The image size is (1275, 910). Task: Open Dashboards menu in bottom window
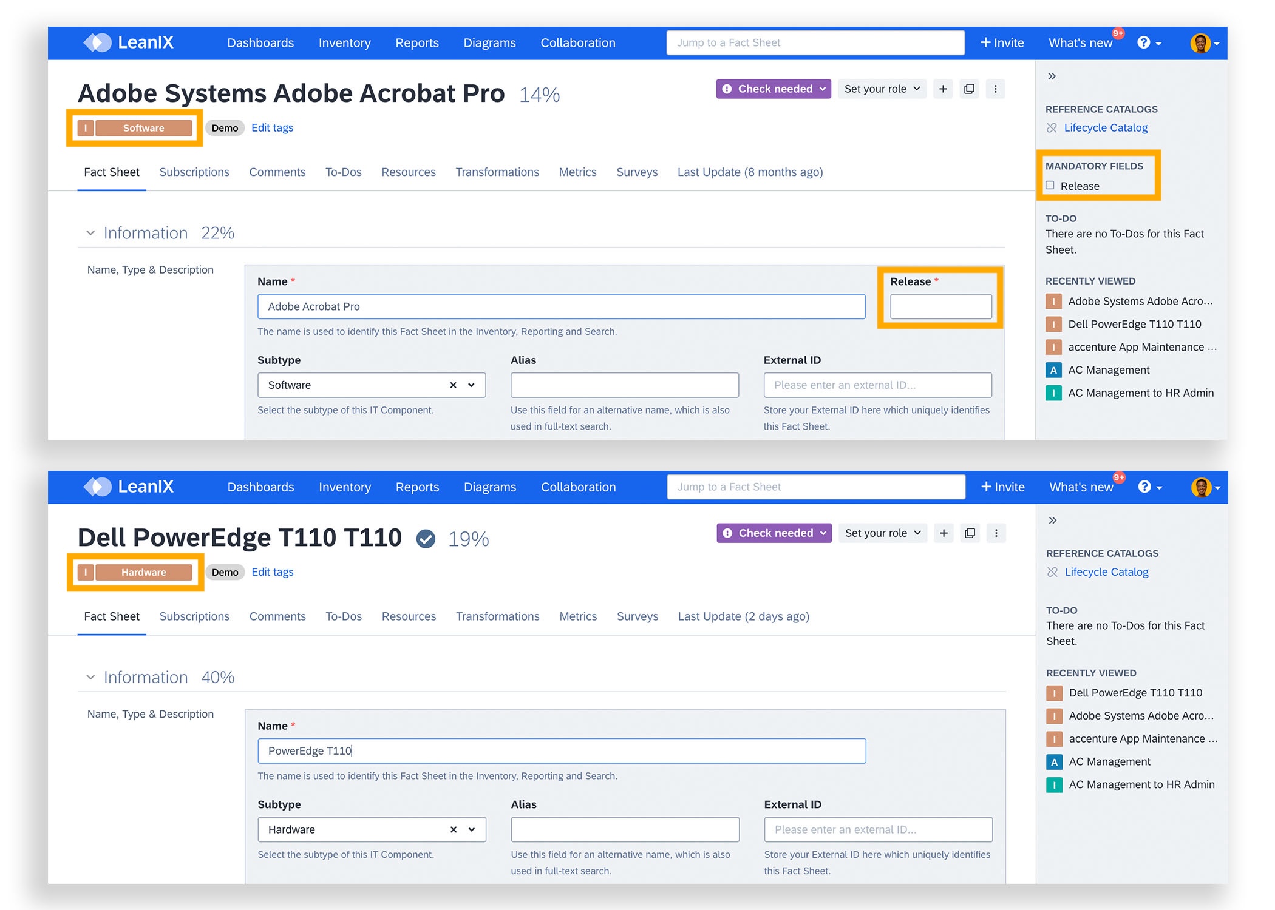260,487
